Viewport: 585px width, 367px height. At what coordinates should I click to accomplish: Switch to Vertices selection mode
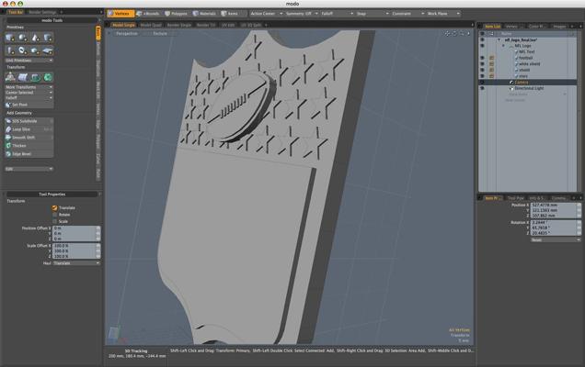pyautogui.click(x=119, y=14)
